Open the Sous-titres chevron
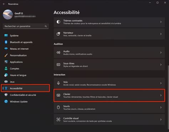Viewport: 169px width, 132px height. pyautogui.click(x=161, y=65)
